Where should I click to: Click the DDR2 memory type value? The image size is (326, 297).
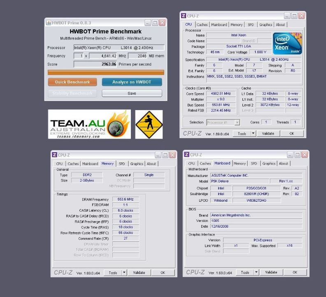click(87, 175)
